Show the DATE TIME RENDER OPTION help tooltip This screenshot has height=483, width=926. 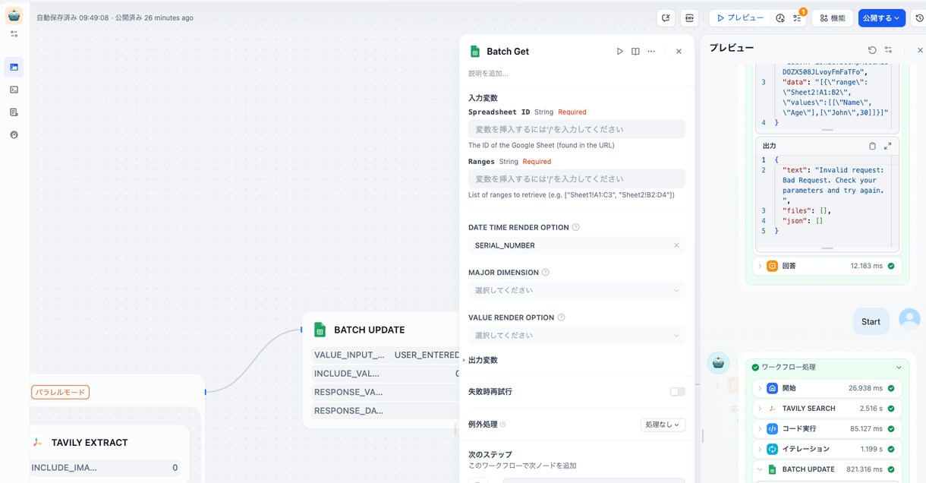576,227
